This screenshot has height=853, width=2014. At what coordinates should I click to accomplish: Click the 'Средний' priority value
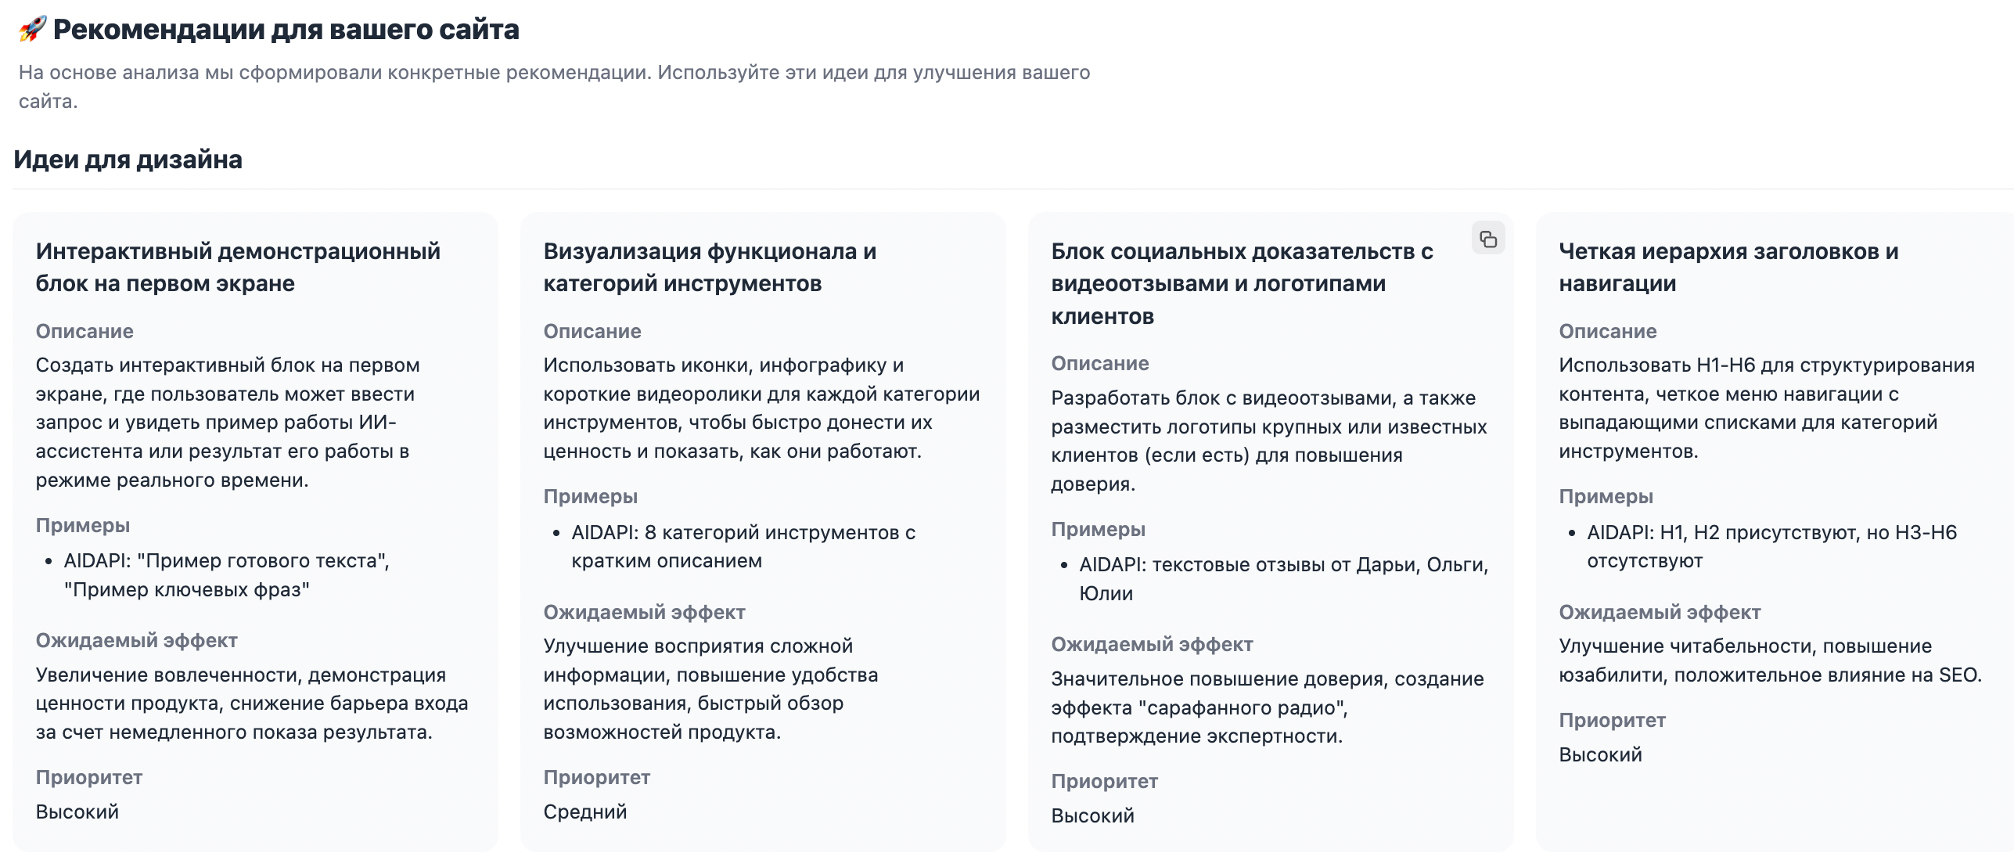click(x=584, y=812)
